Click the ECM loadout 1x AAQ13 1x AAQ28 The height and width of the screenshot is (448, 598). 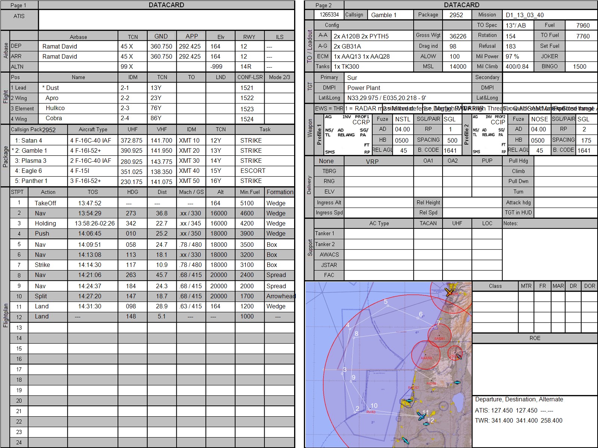tap(361, 56)
